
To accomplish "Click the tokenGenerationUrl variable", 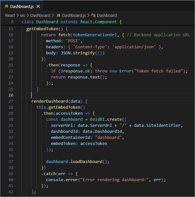I will pyautogui.click(x=95, y=35).
